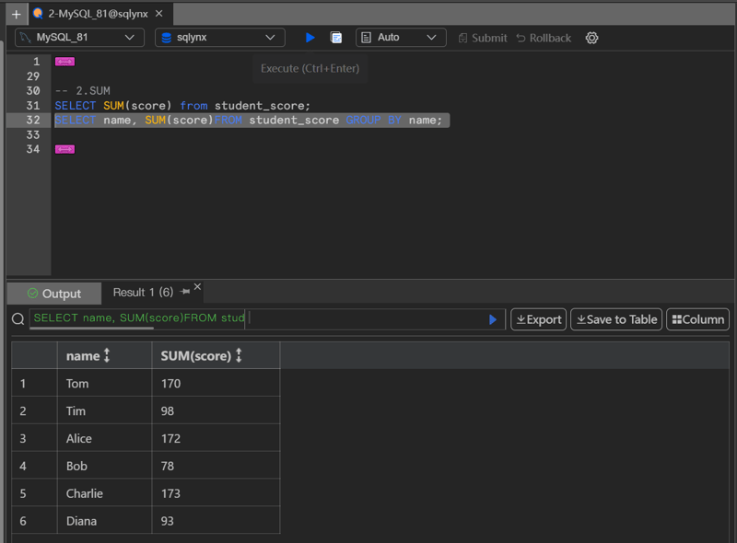This screenshot has height=543, width=737.
Task: Select the Diana name cell
Action: pos(104,521)
